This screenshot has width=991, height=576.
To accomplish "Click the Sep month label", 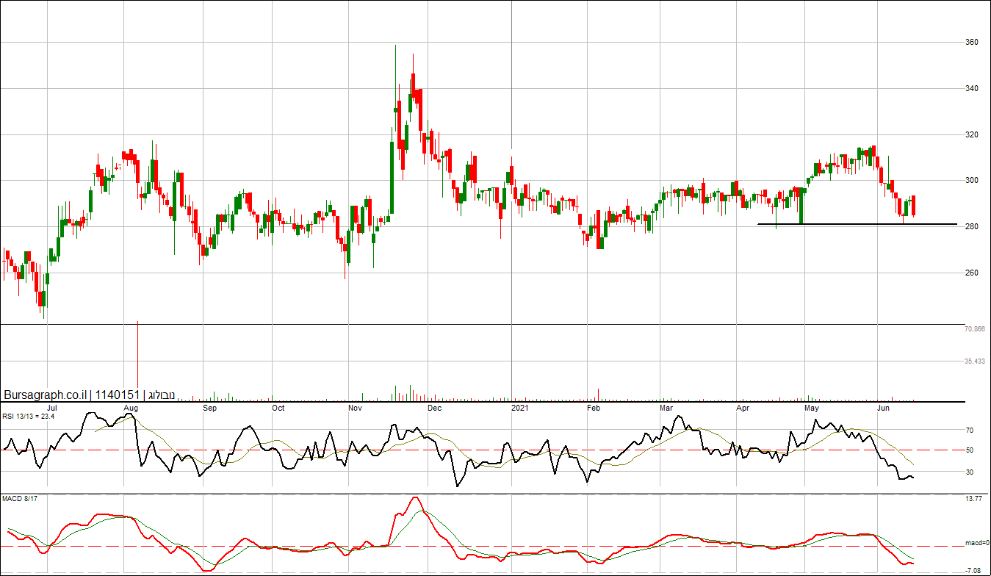I will (210, 407).
